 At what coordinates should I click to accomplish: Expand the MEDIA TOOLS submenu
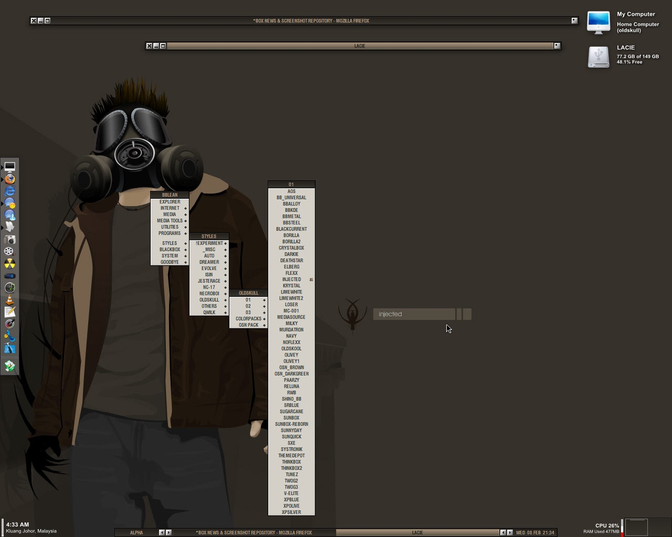pyautogui.click(x=170, y=221)
